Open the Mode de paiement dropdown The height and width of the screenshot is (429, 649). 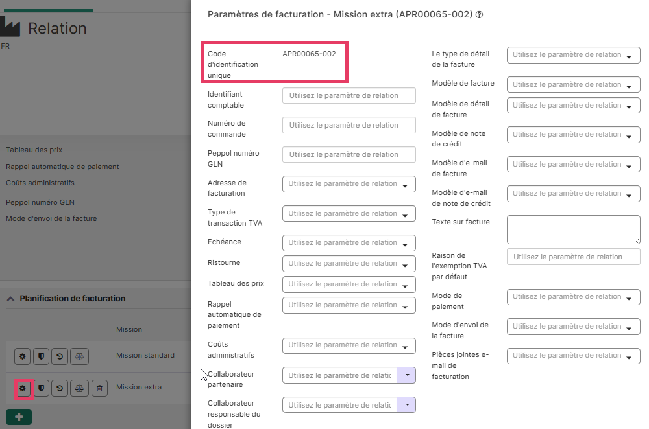pyautogui.click(x=573, y=297)
